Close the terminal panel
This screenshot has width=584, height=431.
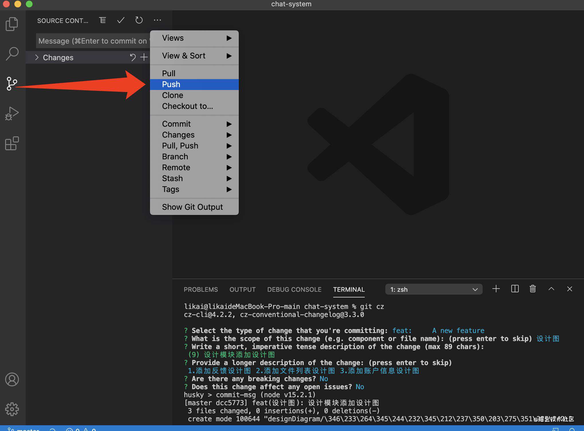(x=570, y=289)
